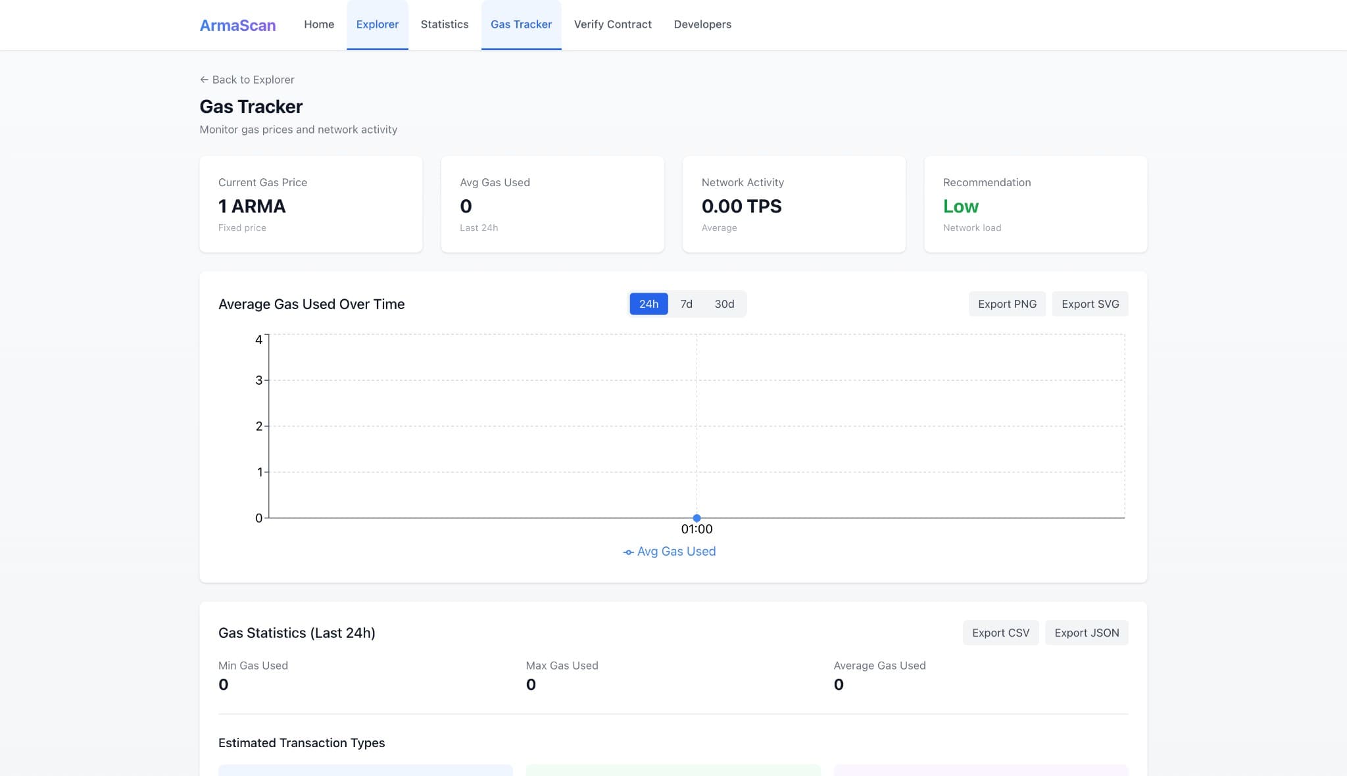The height and width of the screenshot is (776, 1347).
Task: Switch chart range to 30d
Action: point(724,304)
